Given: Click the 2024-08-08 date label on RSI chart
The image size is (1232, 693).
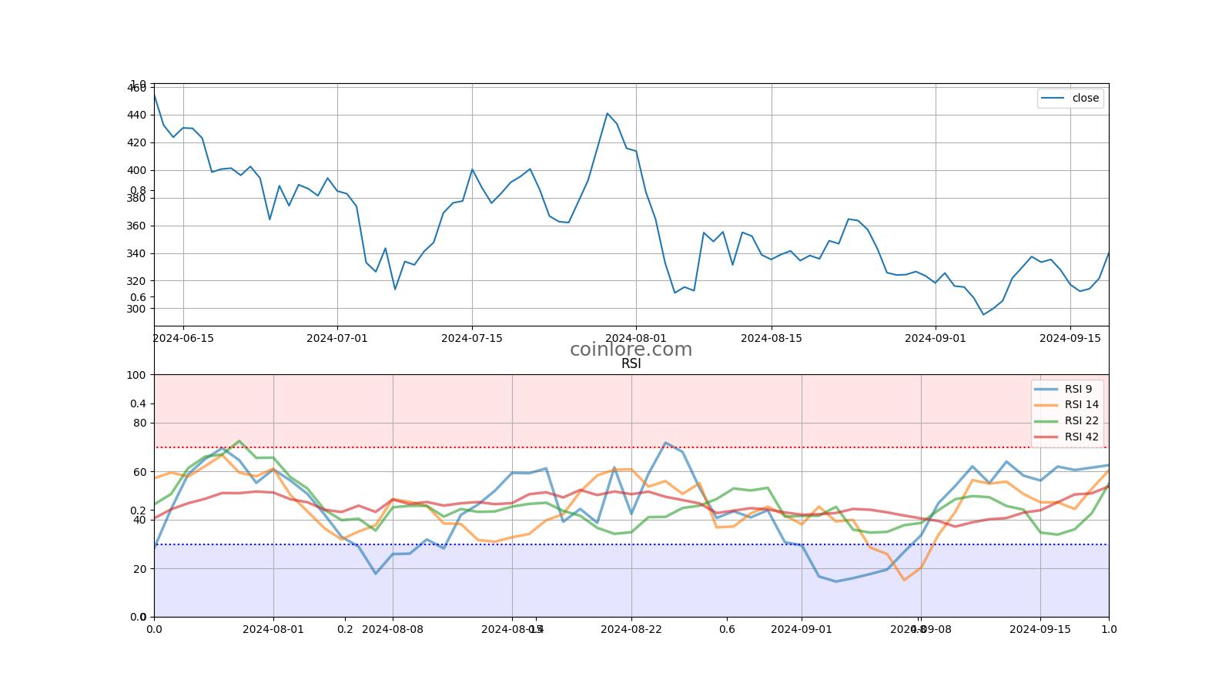Looking at the screenshot, I should [x=393, y=629].
